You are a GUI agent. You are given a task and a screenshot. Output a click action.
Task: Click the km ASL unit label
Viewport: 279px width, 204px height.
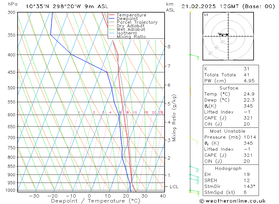tap(170, 7)
